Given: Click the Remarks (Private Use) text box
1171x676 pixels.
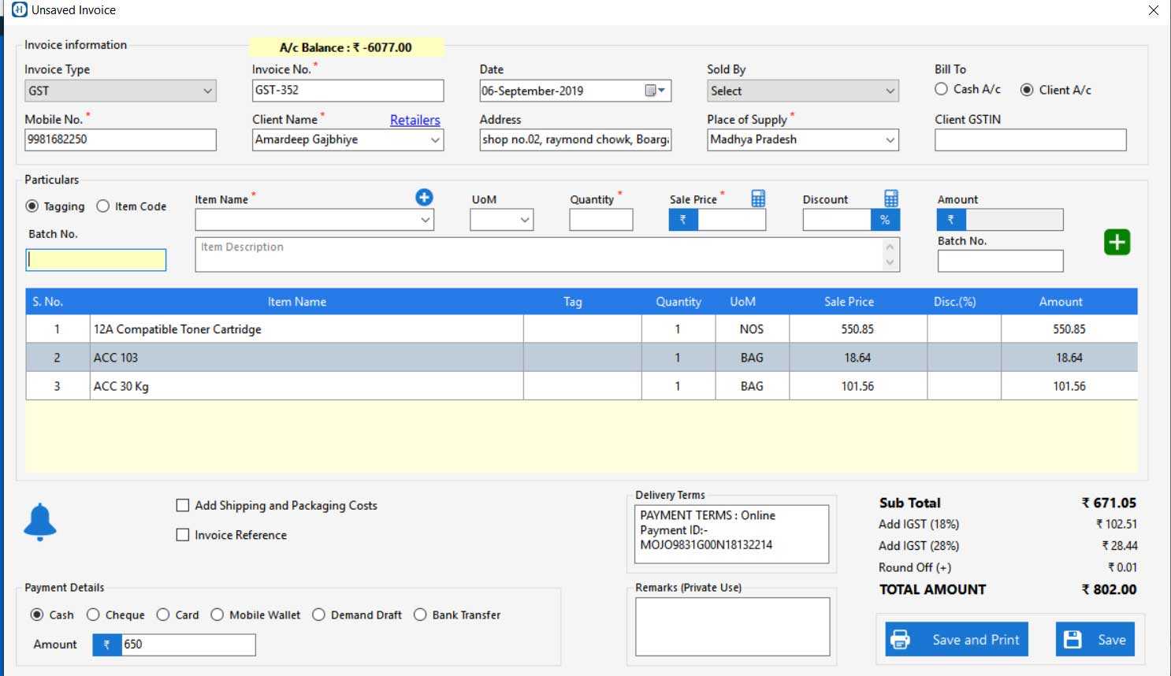Looking at the screenshot, I should tap(732, 626).
